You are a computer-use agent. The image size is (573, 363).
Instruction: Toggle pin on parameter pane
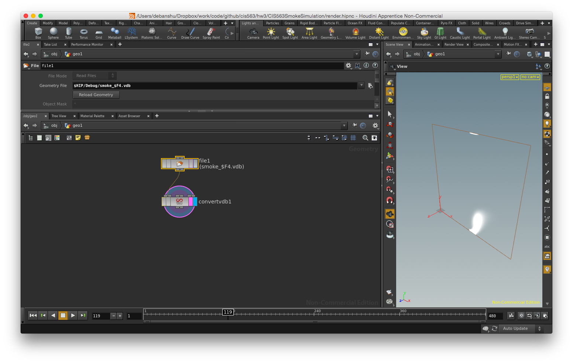pos(367,54)
